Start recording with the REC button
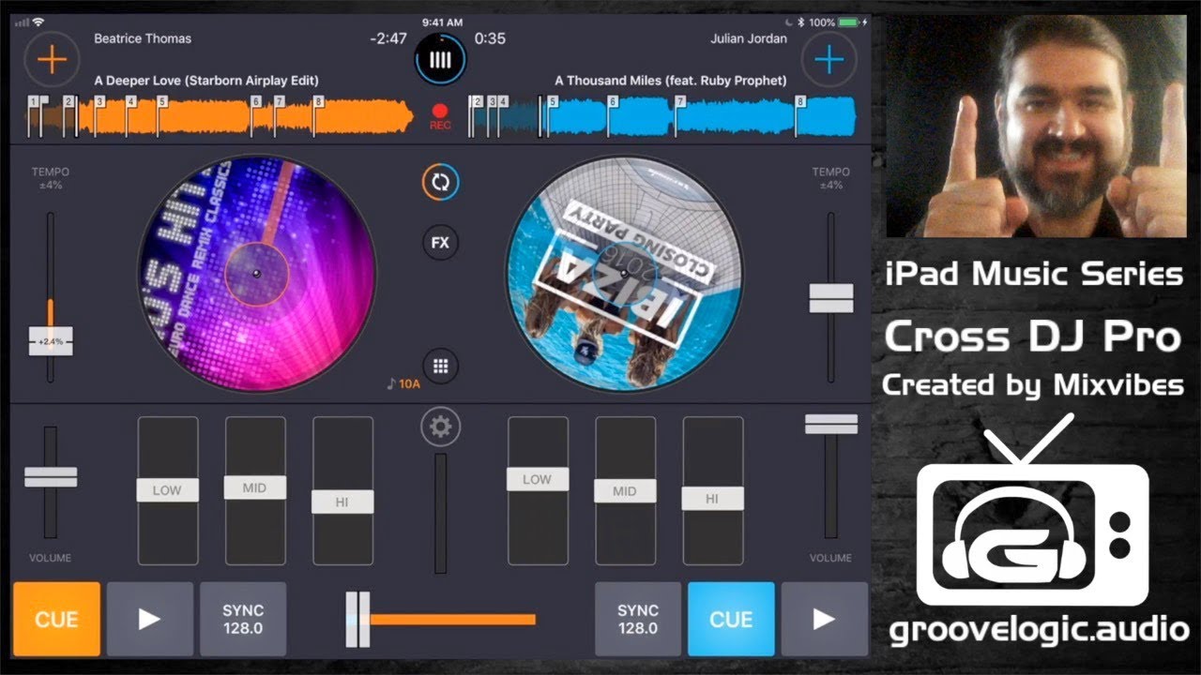1201x675 pixels. (x=440, y=116)
